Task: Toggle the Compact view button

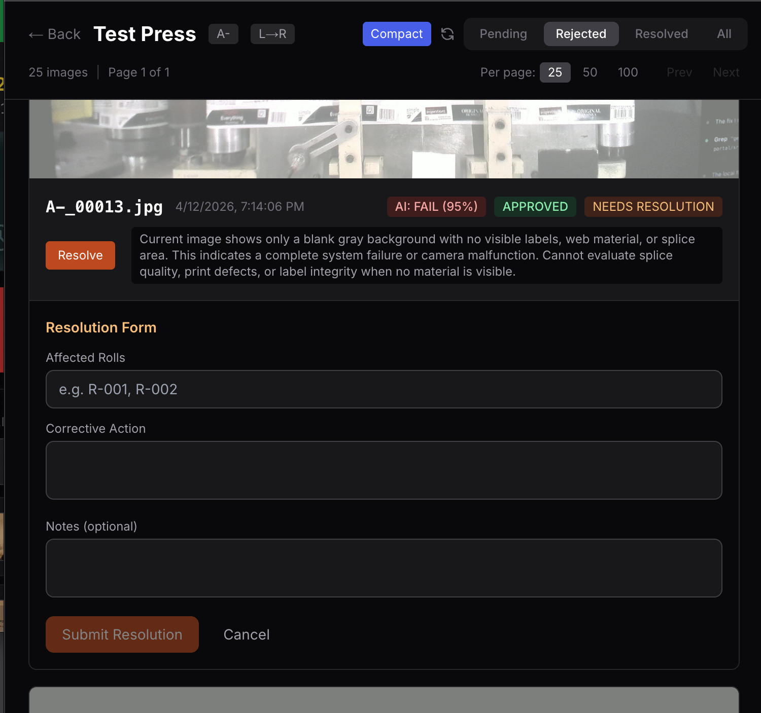Action: 397,34
